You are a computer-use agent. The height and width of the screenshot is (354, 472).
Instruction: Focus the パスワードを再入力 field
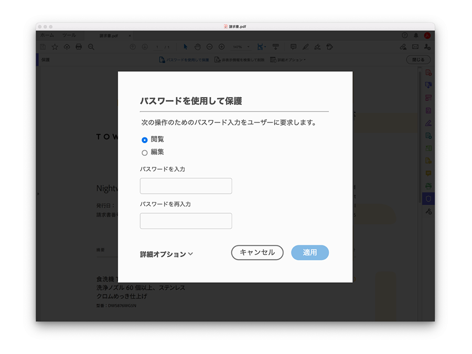[186, 221]
